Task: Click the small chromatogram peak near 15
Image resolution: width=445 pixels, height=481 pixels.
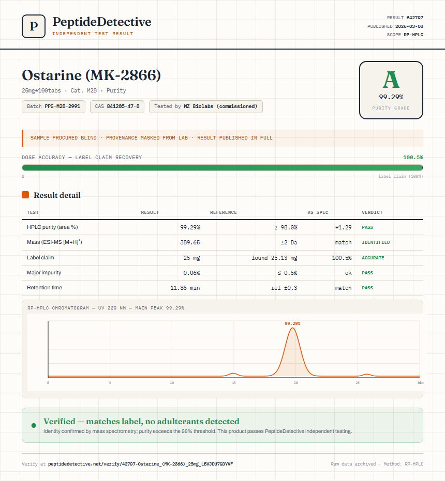Action: pyautogui.click(x=233, y=374)
